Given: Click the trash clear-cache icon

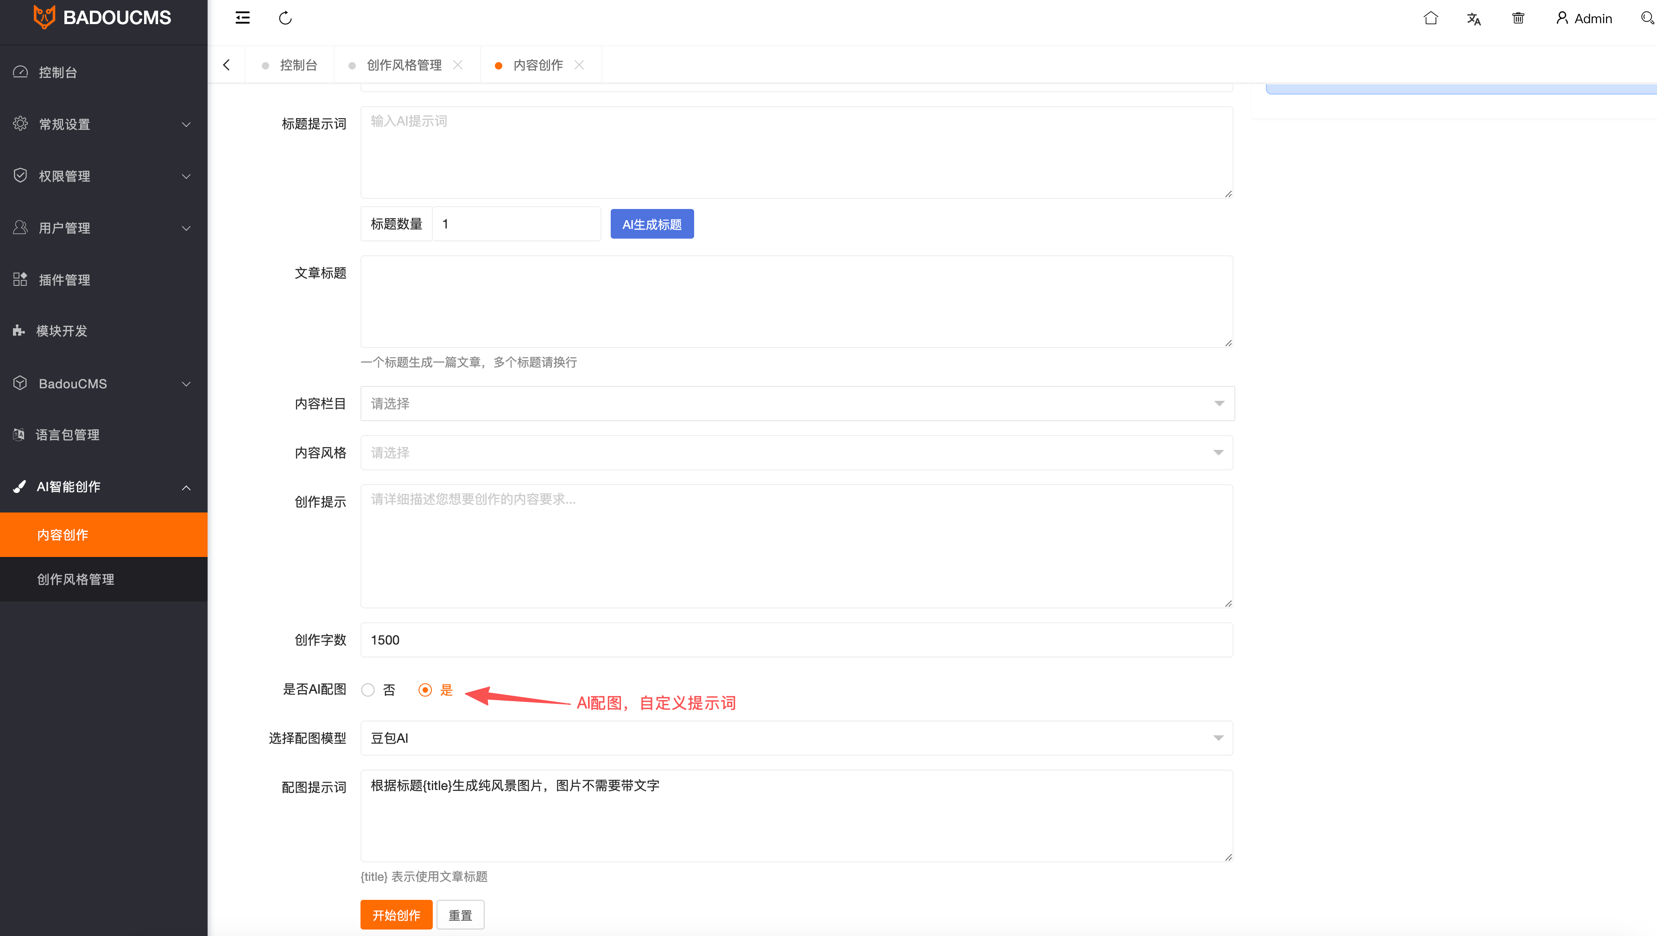Looking at the screenshot, I should [x=1518, y=18].
